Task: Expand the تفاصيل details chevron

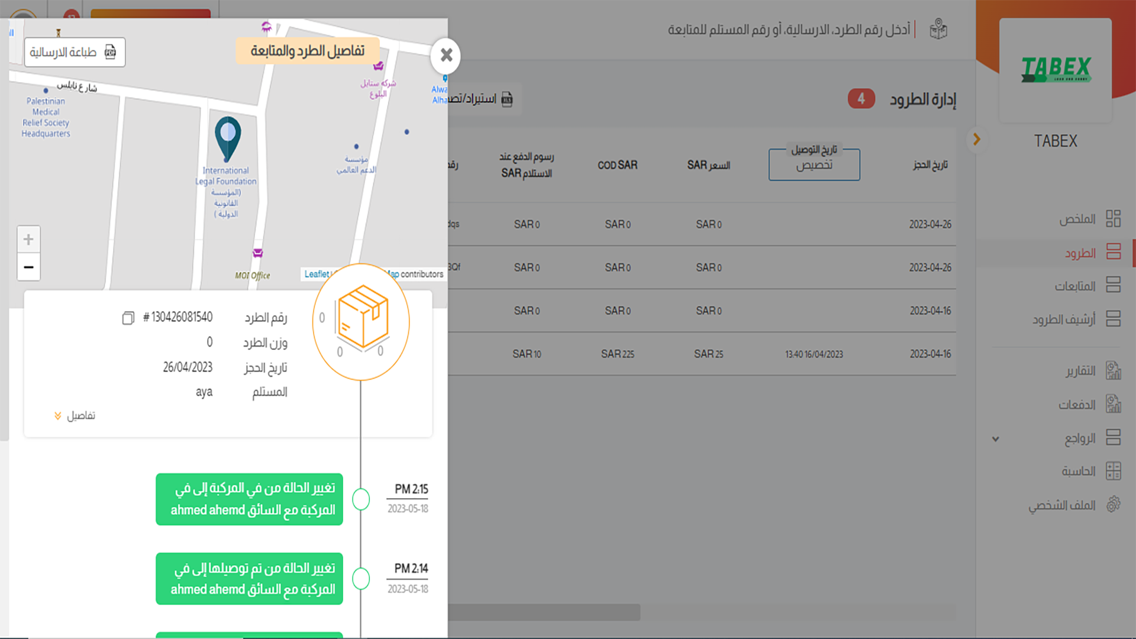Action: pyautogui.click(x=58, y=416)
